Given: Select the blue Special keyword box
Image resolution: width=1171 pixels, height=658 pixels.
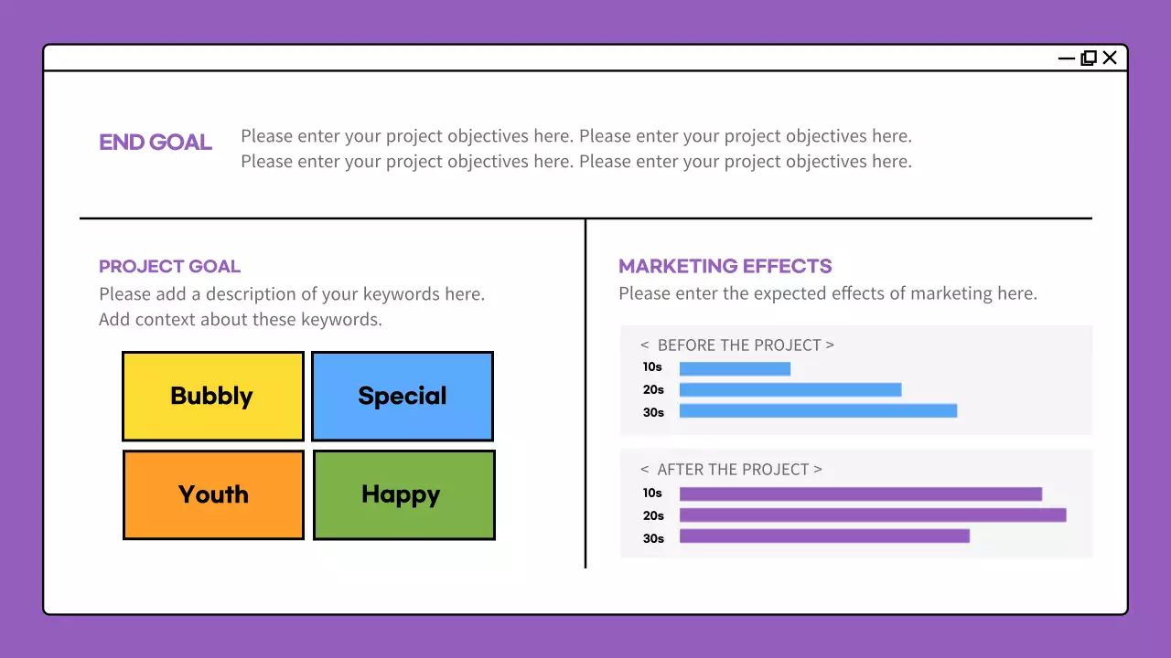Looking at the screenshot, I should point(403,396).
